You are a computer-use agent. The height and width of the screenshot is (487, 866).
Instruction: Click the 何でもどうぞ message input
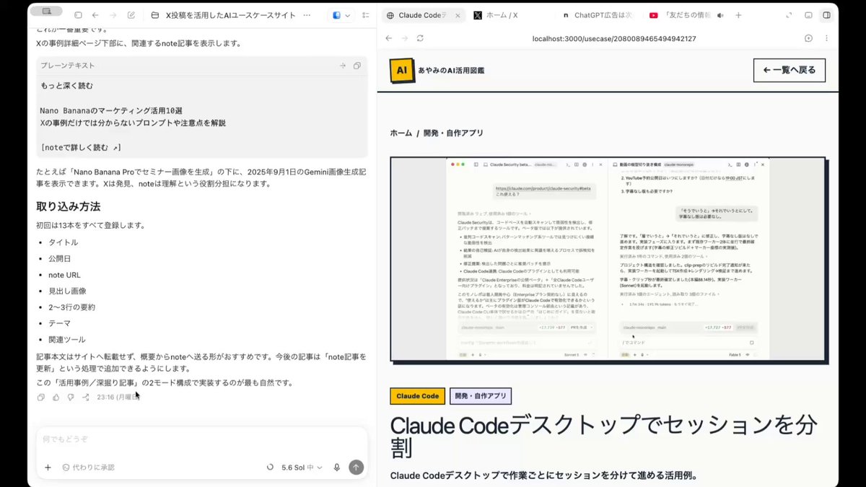tap(202, 439)
